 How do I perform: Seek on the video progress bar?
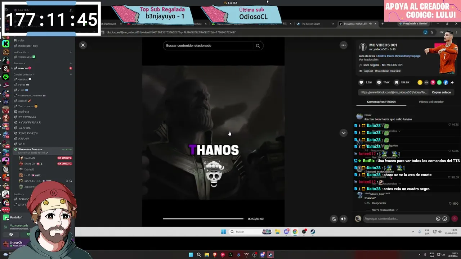pyautogui.click(x=203, y=219)
